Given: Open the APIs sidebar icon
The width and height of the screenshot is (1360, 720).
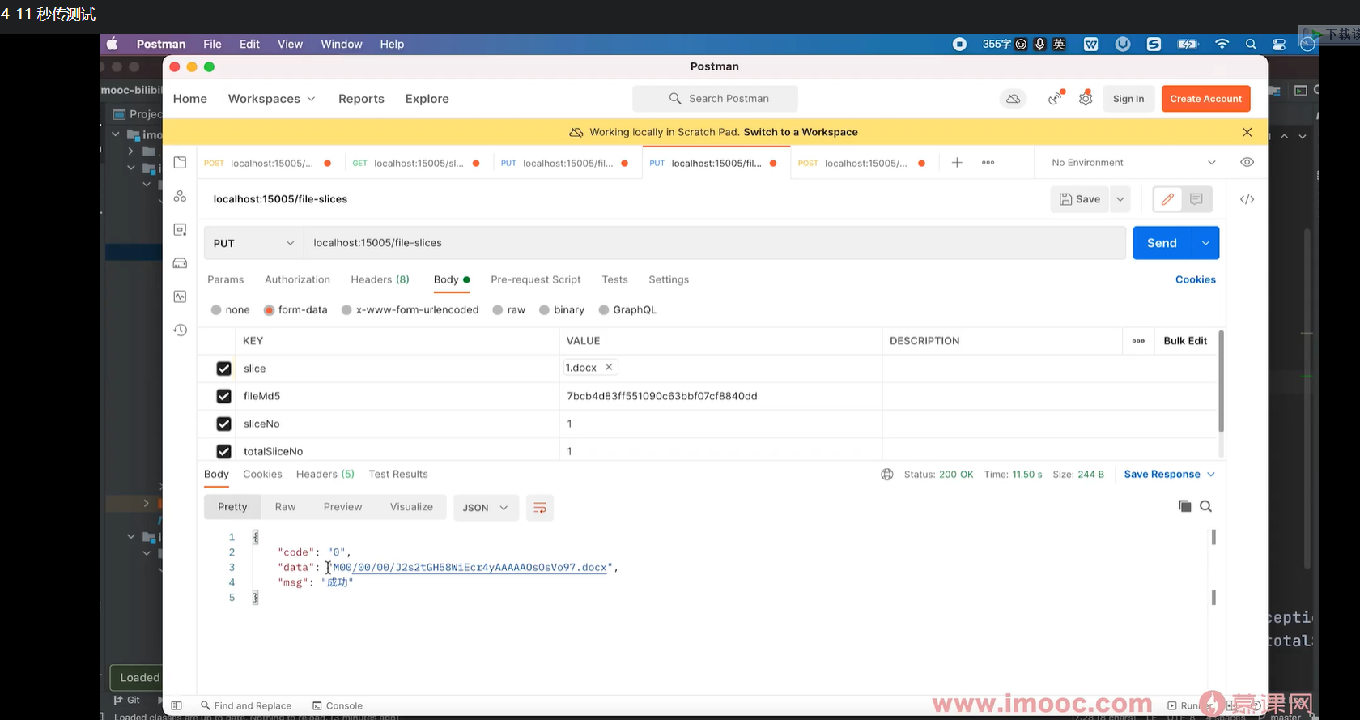Looking at the screenshot, I should pos(180,196).
